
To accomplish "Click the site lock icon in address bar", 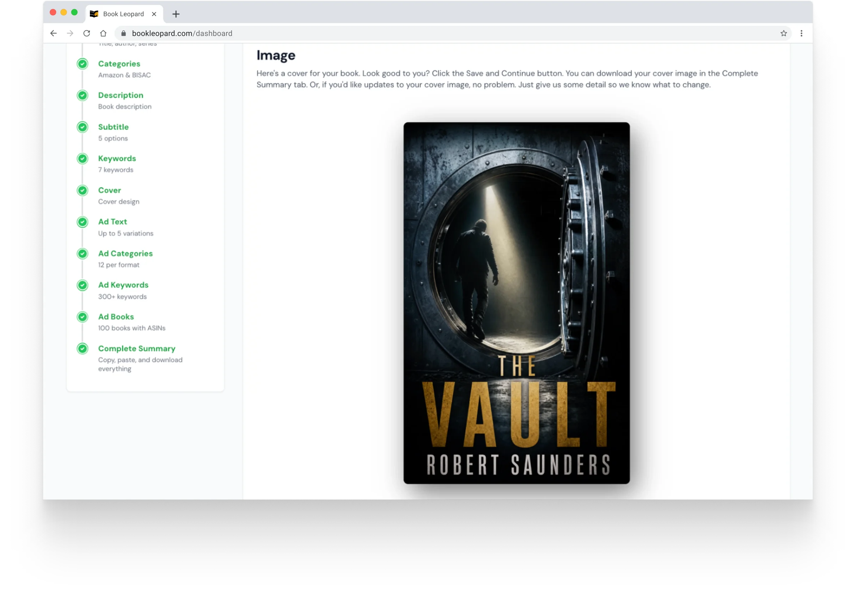I will (123, 33).
